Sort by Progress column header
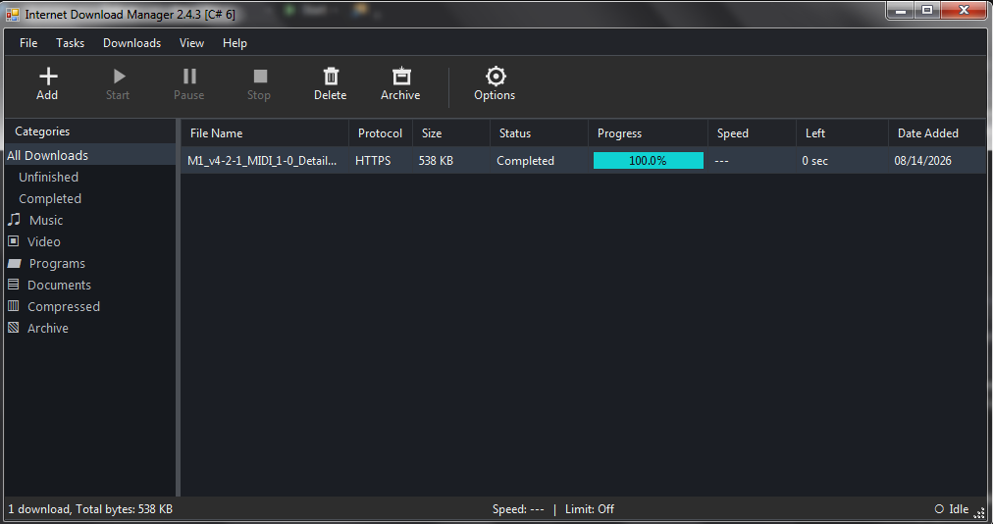This screenshot has height=524, width=993. click(x=648, y=133)
